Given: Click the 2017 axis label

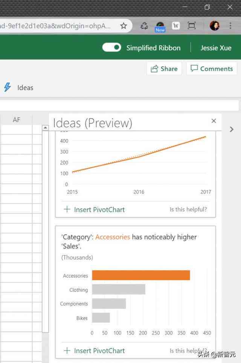Looking at the screenshot, I should [x=206, y=192].
